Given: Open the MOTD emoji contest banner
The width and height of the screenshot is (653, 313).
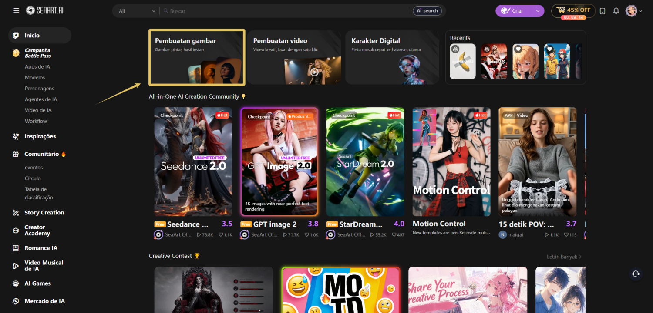Looking at the screenshot, I should click(x=340, y=290).
